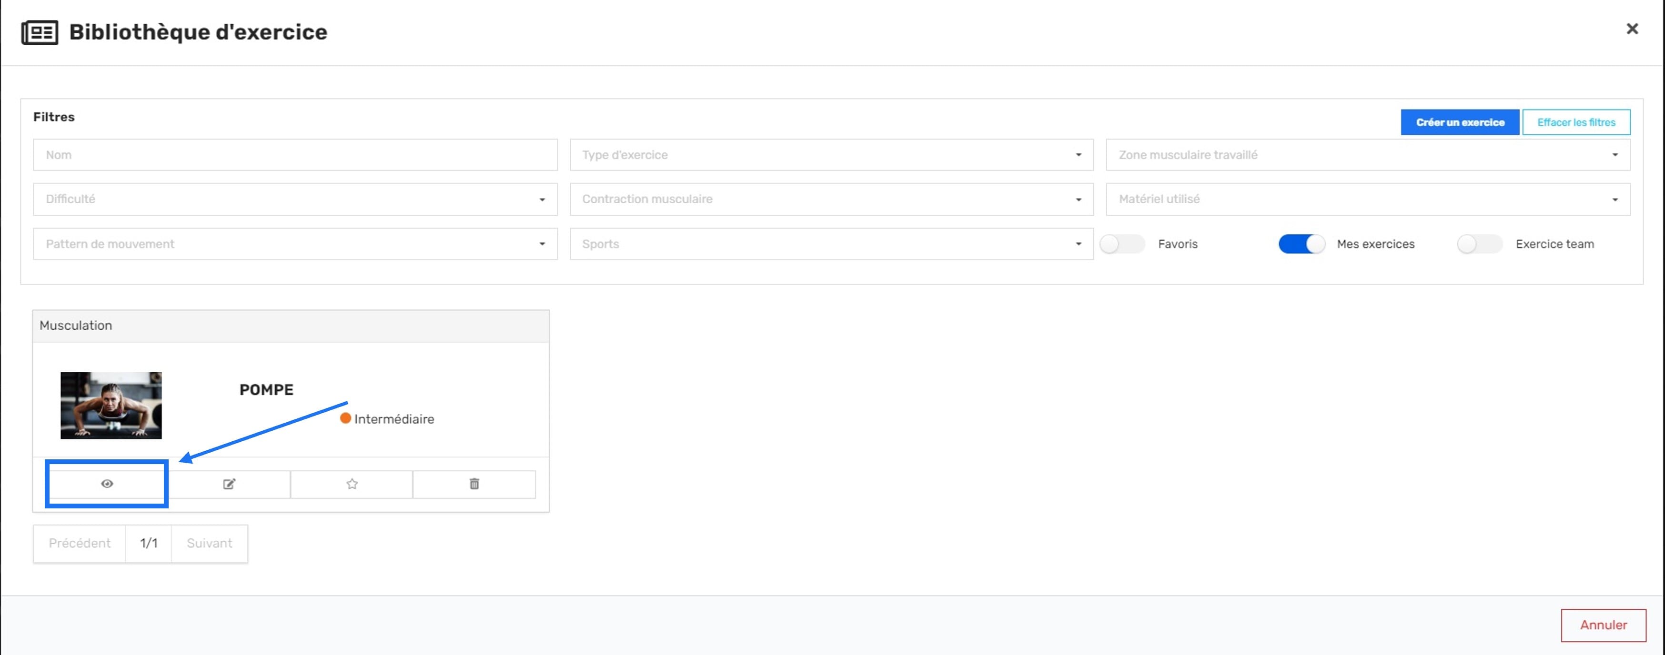Click the eye icon to view POMPE exercise

[x=107, y=484]
